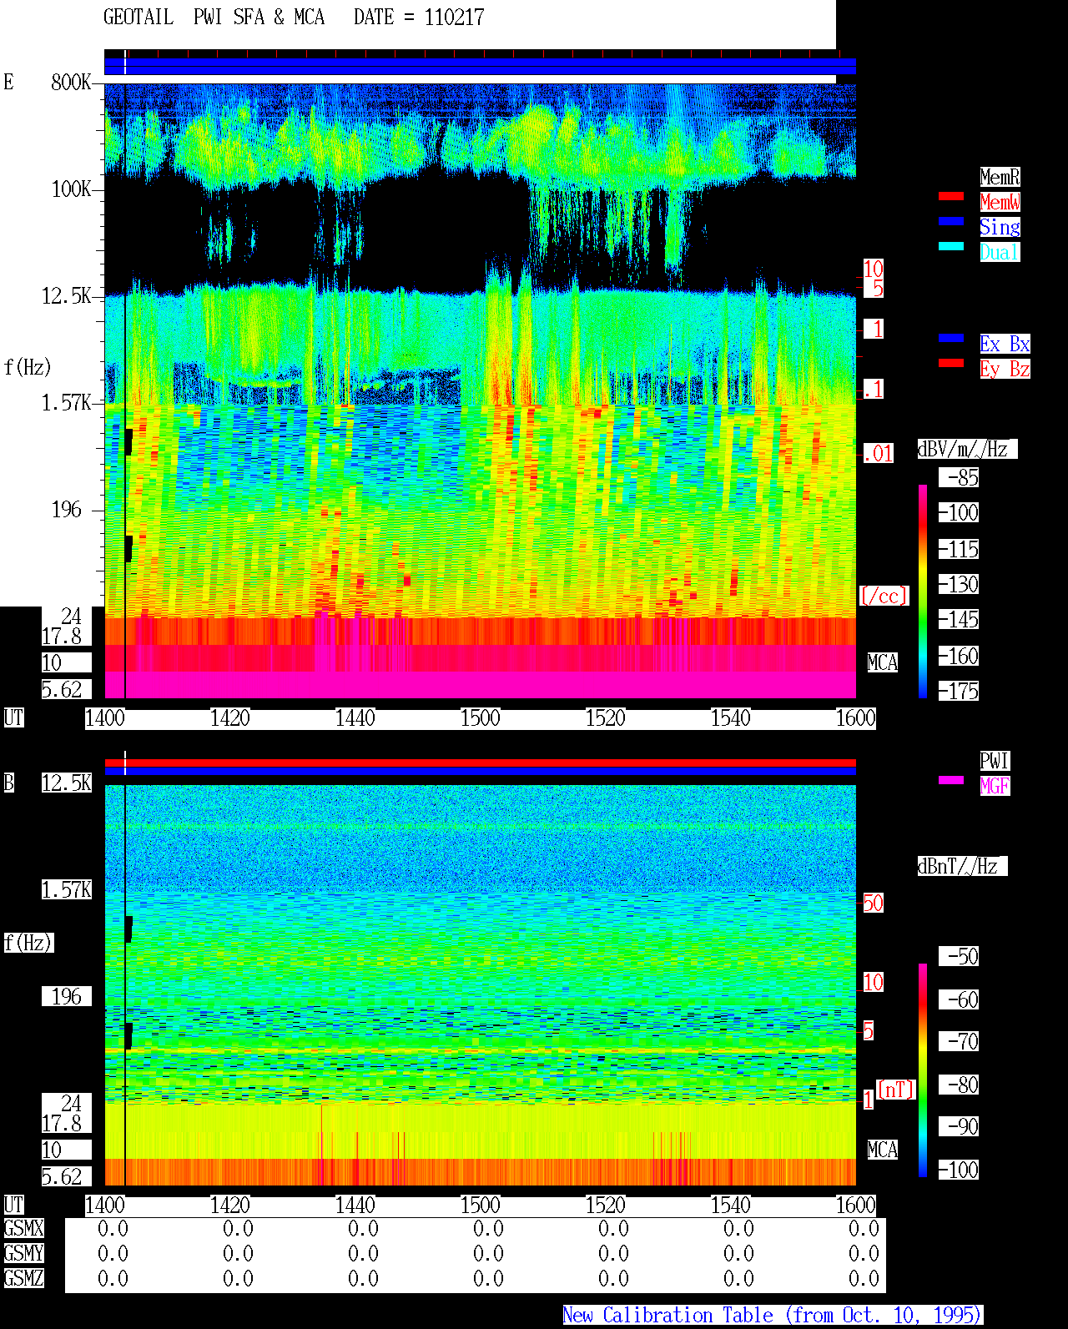Click the 100K frequency axis label

[x=71, y=189]
